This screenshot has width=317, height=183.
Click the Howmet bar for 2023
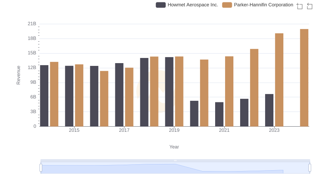(269, 110)
